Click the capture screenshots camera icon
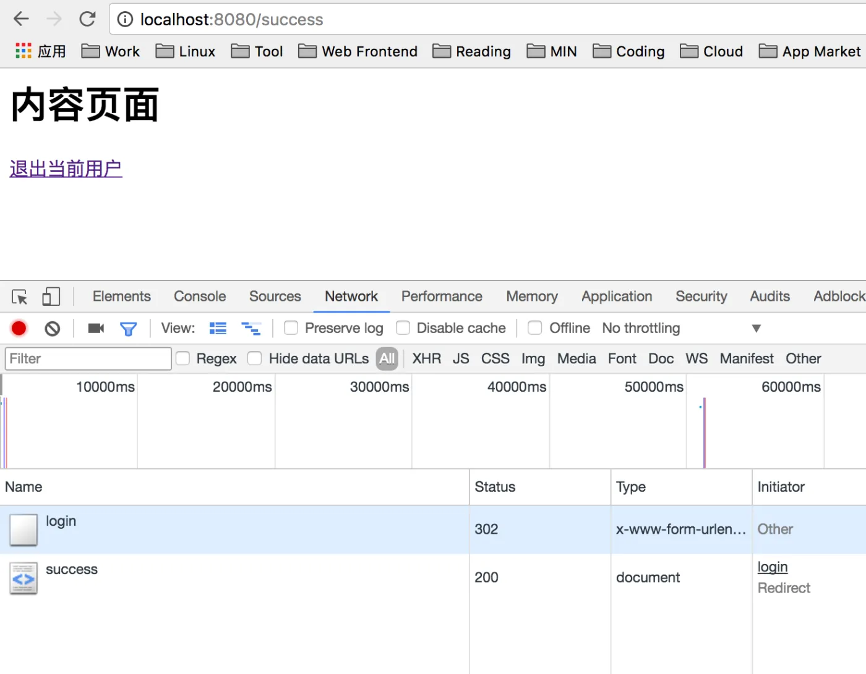 click(x=96, y=328)
